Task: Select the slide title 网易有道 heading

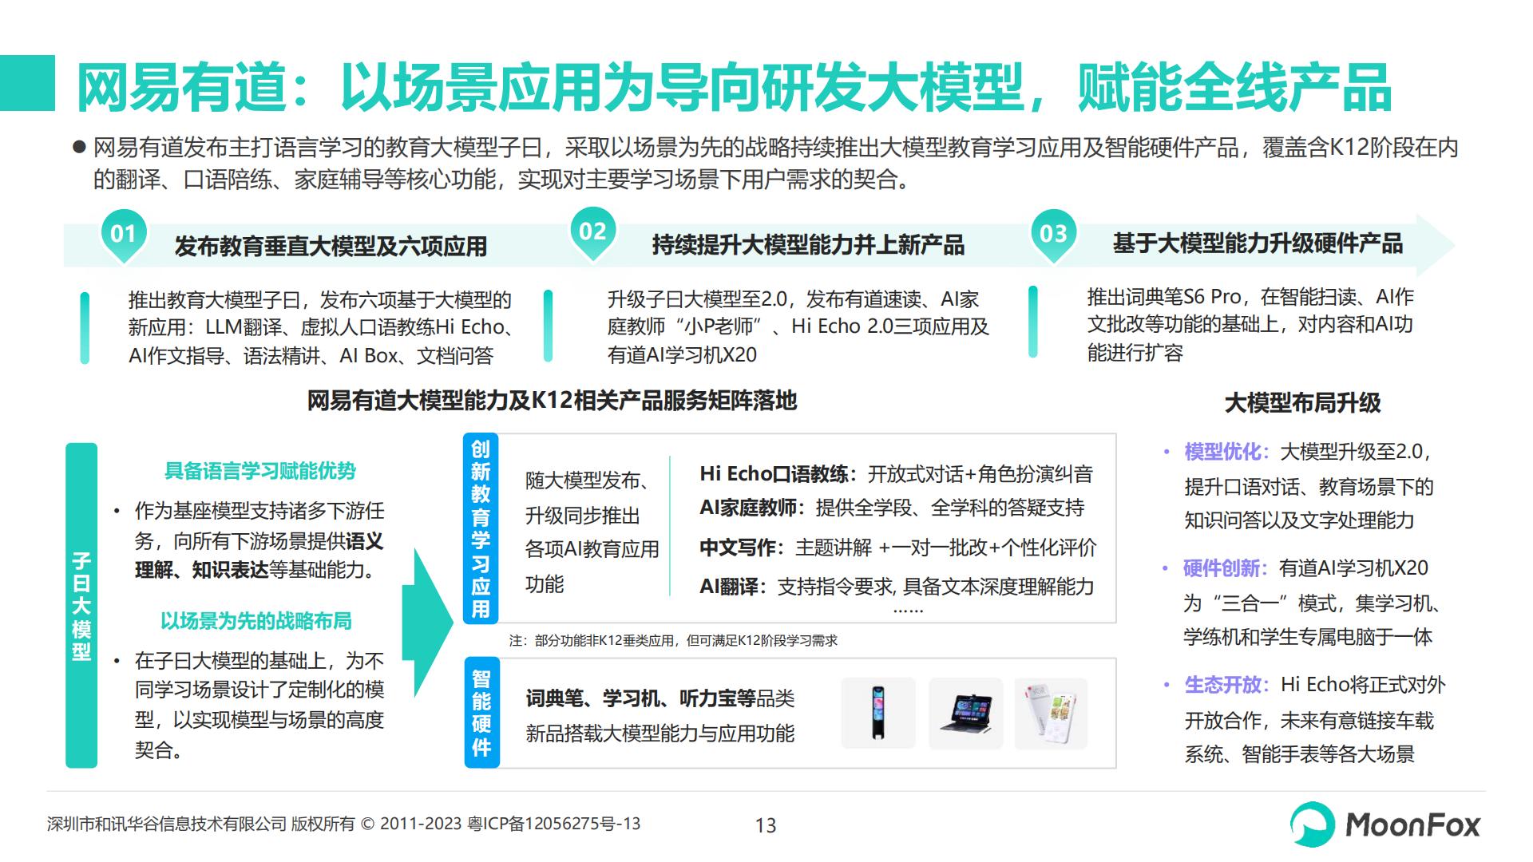Action: pos(733,87)
